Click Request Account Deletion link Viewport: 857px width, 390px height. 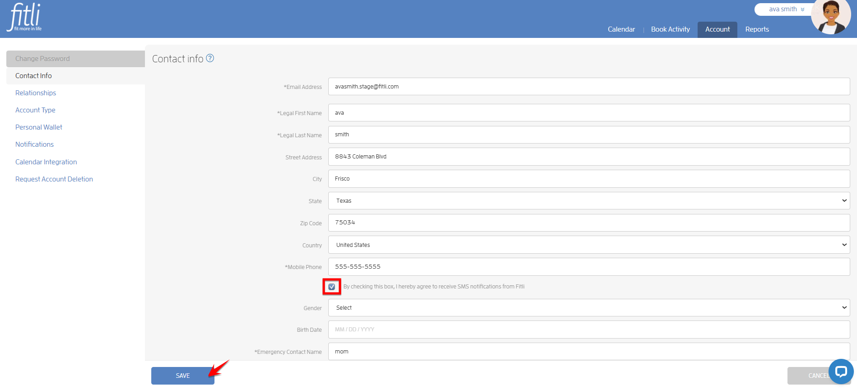pyautogui.click(x=54, y=179)
